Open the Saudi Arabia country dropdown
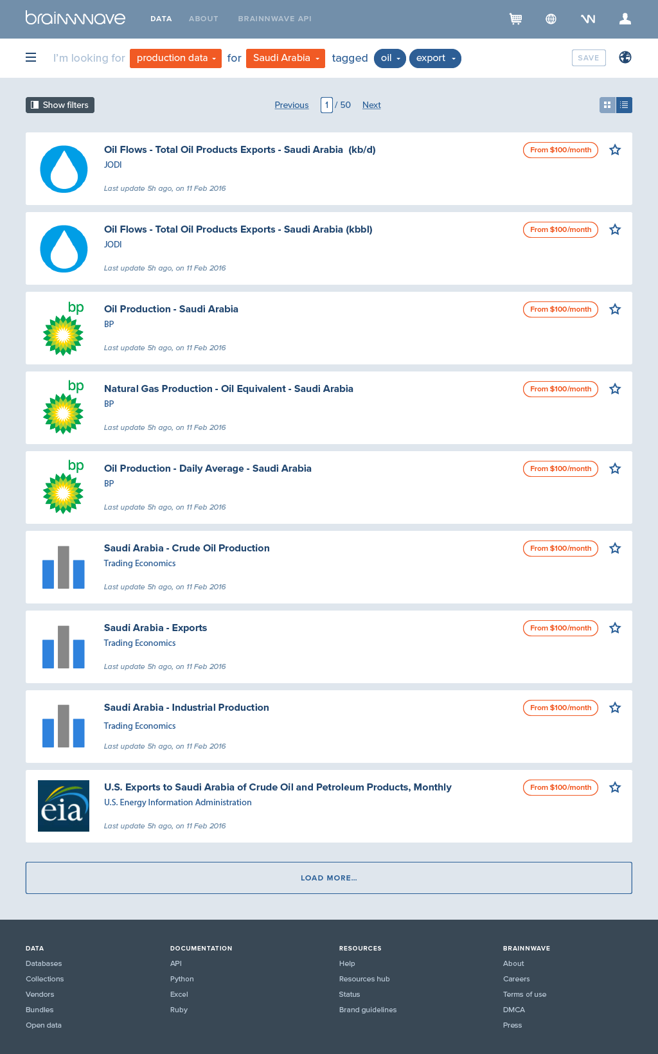 [x=285, y=58]
